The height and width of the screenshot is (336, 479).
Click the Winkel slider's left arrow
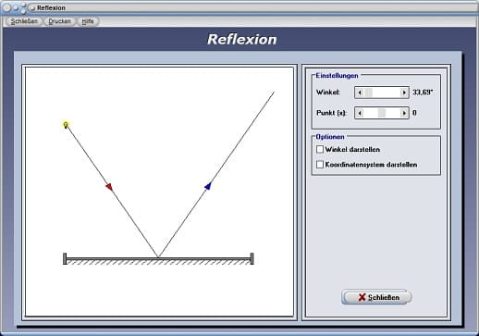coord(360,93)
